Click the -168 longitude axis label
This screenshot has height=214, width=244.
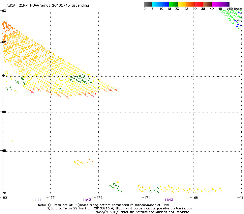[x=194, y=198]
